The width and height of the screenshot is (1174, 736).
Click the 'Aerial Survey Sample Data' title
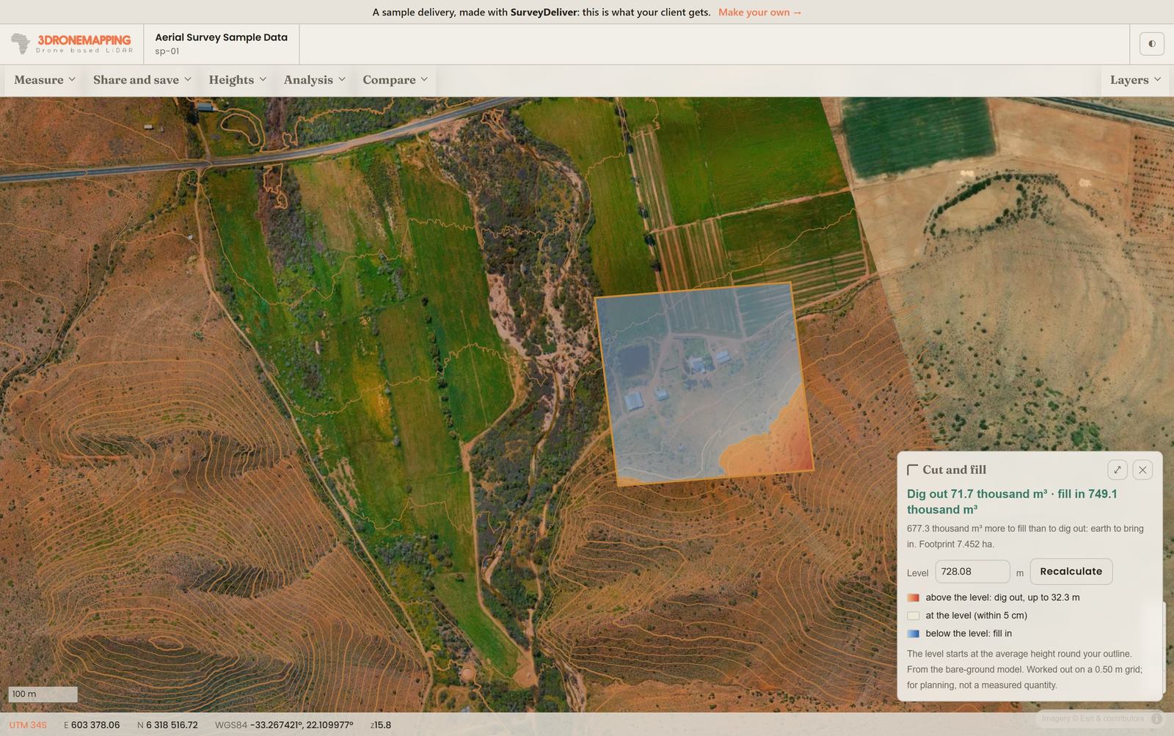click(221, 37)
